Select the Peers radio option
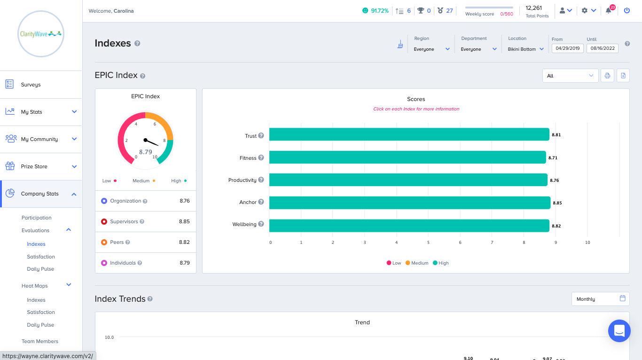The height and width of the screenshot is (360, 642). pyautogui.click(x=104, y=242)
